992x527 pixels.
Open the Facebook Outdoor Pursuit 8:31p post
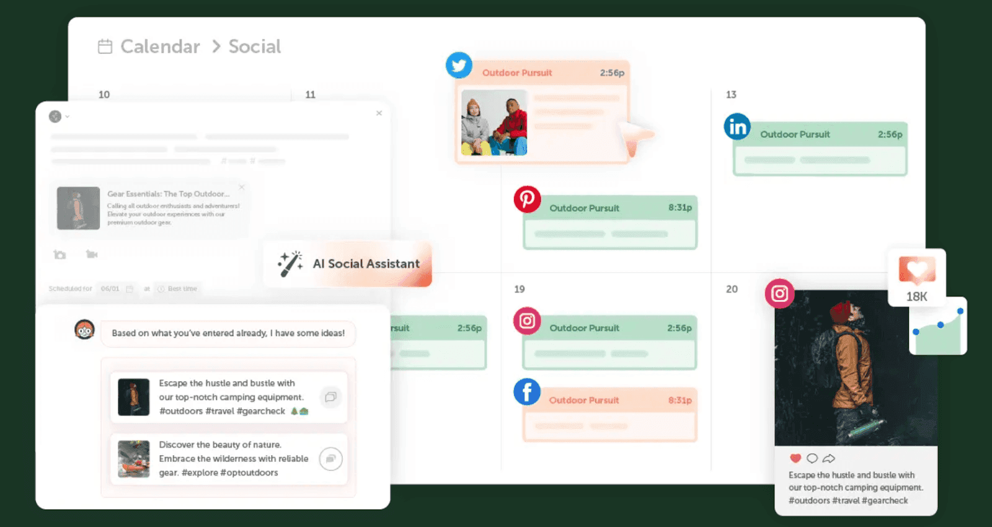tap(610, 414)
